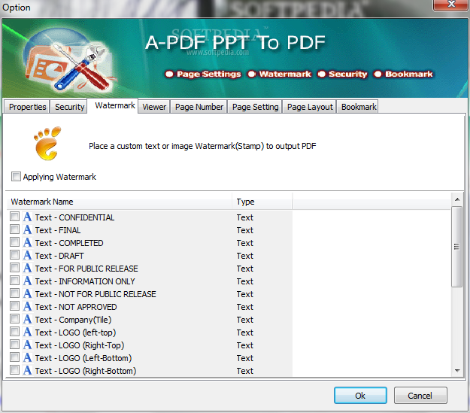Click the Cancel button

tap(420, 395)
